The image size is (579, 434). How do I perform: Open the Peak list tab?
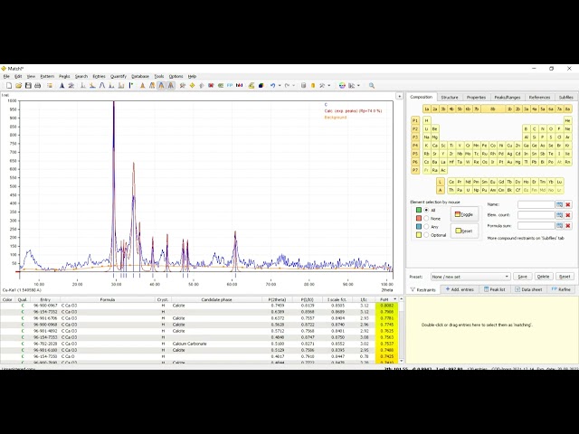pyautogui.click(x=495, y=289)
